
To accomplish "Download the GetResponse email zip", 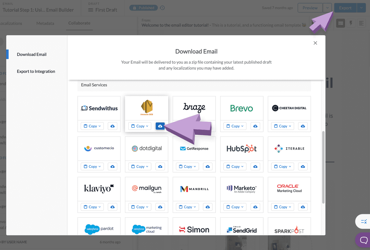I will pyautogui.click(x=208, y=166).
